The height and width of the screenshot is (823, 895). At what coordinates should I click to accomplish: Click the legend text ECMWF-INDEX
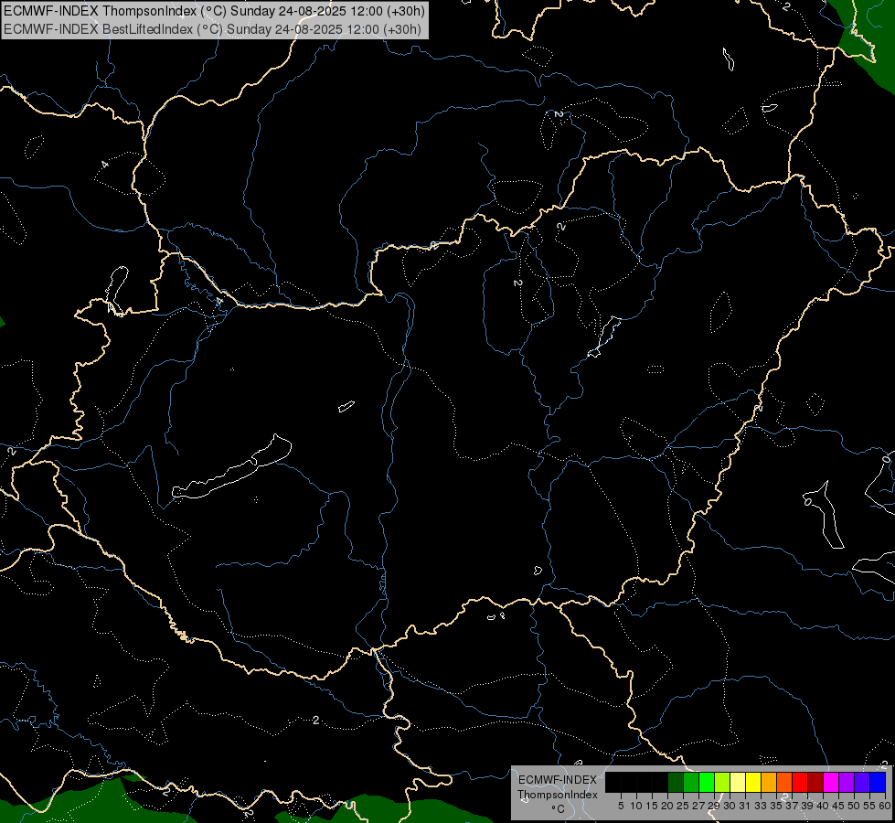pyautogui.click(x=558, y=780)
